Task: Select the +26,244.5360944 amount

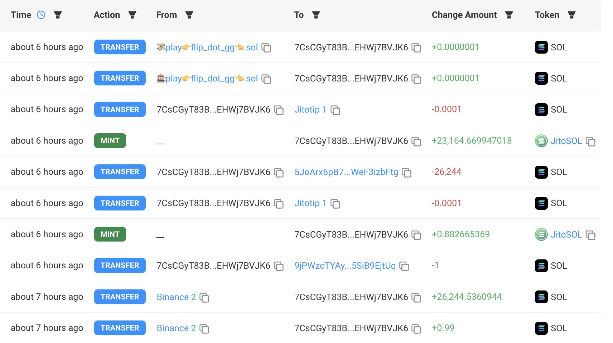Action: click(x=467, y=297)
